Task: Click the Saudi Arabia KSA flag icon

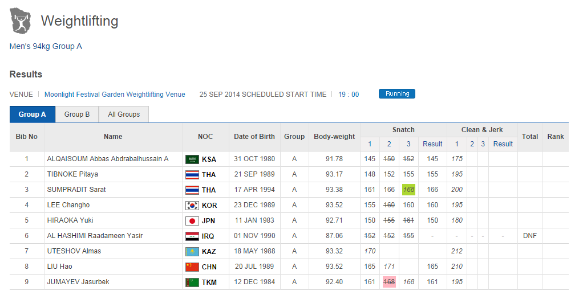Action: pyautogui.click(x=192, y=159)
